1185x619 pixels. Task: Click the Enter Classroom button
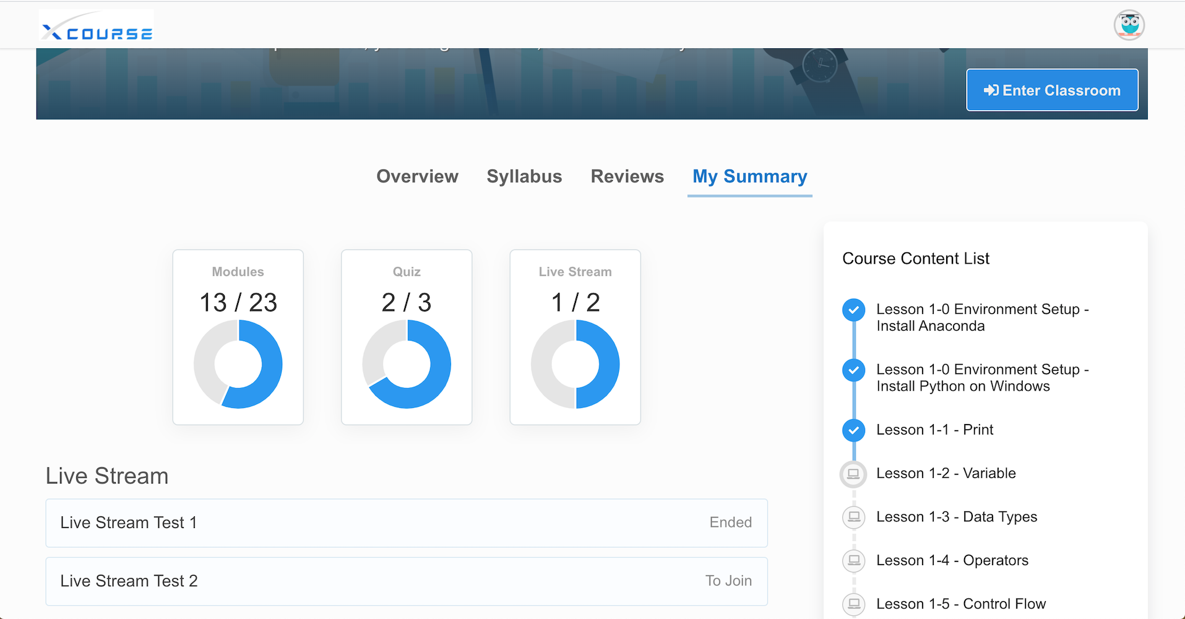(x=1052, y=90)
